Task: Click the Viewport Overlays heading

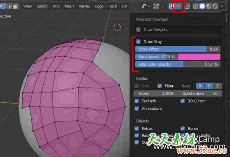Action: pyautogui.click(x=152, y=20)
